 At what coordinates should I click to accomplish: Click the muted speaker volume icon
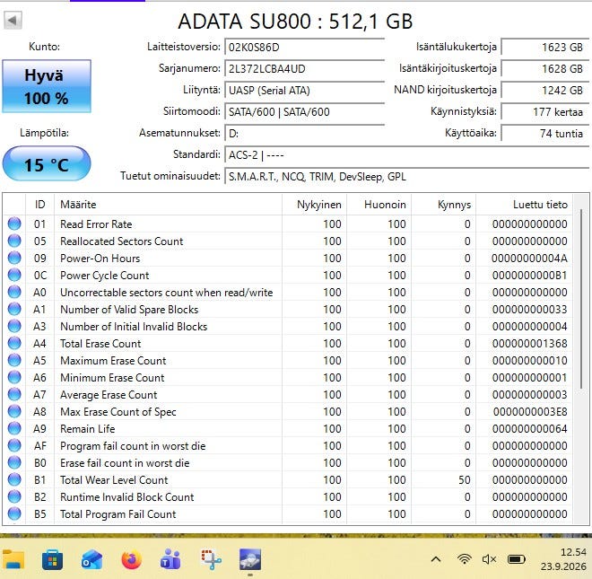click(x=489, y=559)
